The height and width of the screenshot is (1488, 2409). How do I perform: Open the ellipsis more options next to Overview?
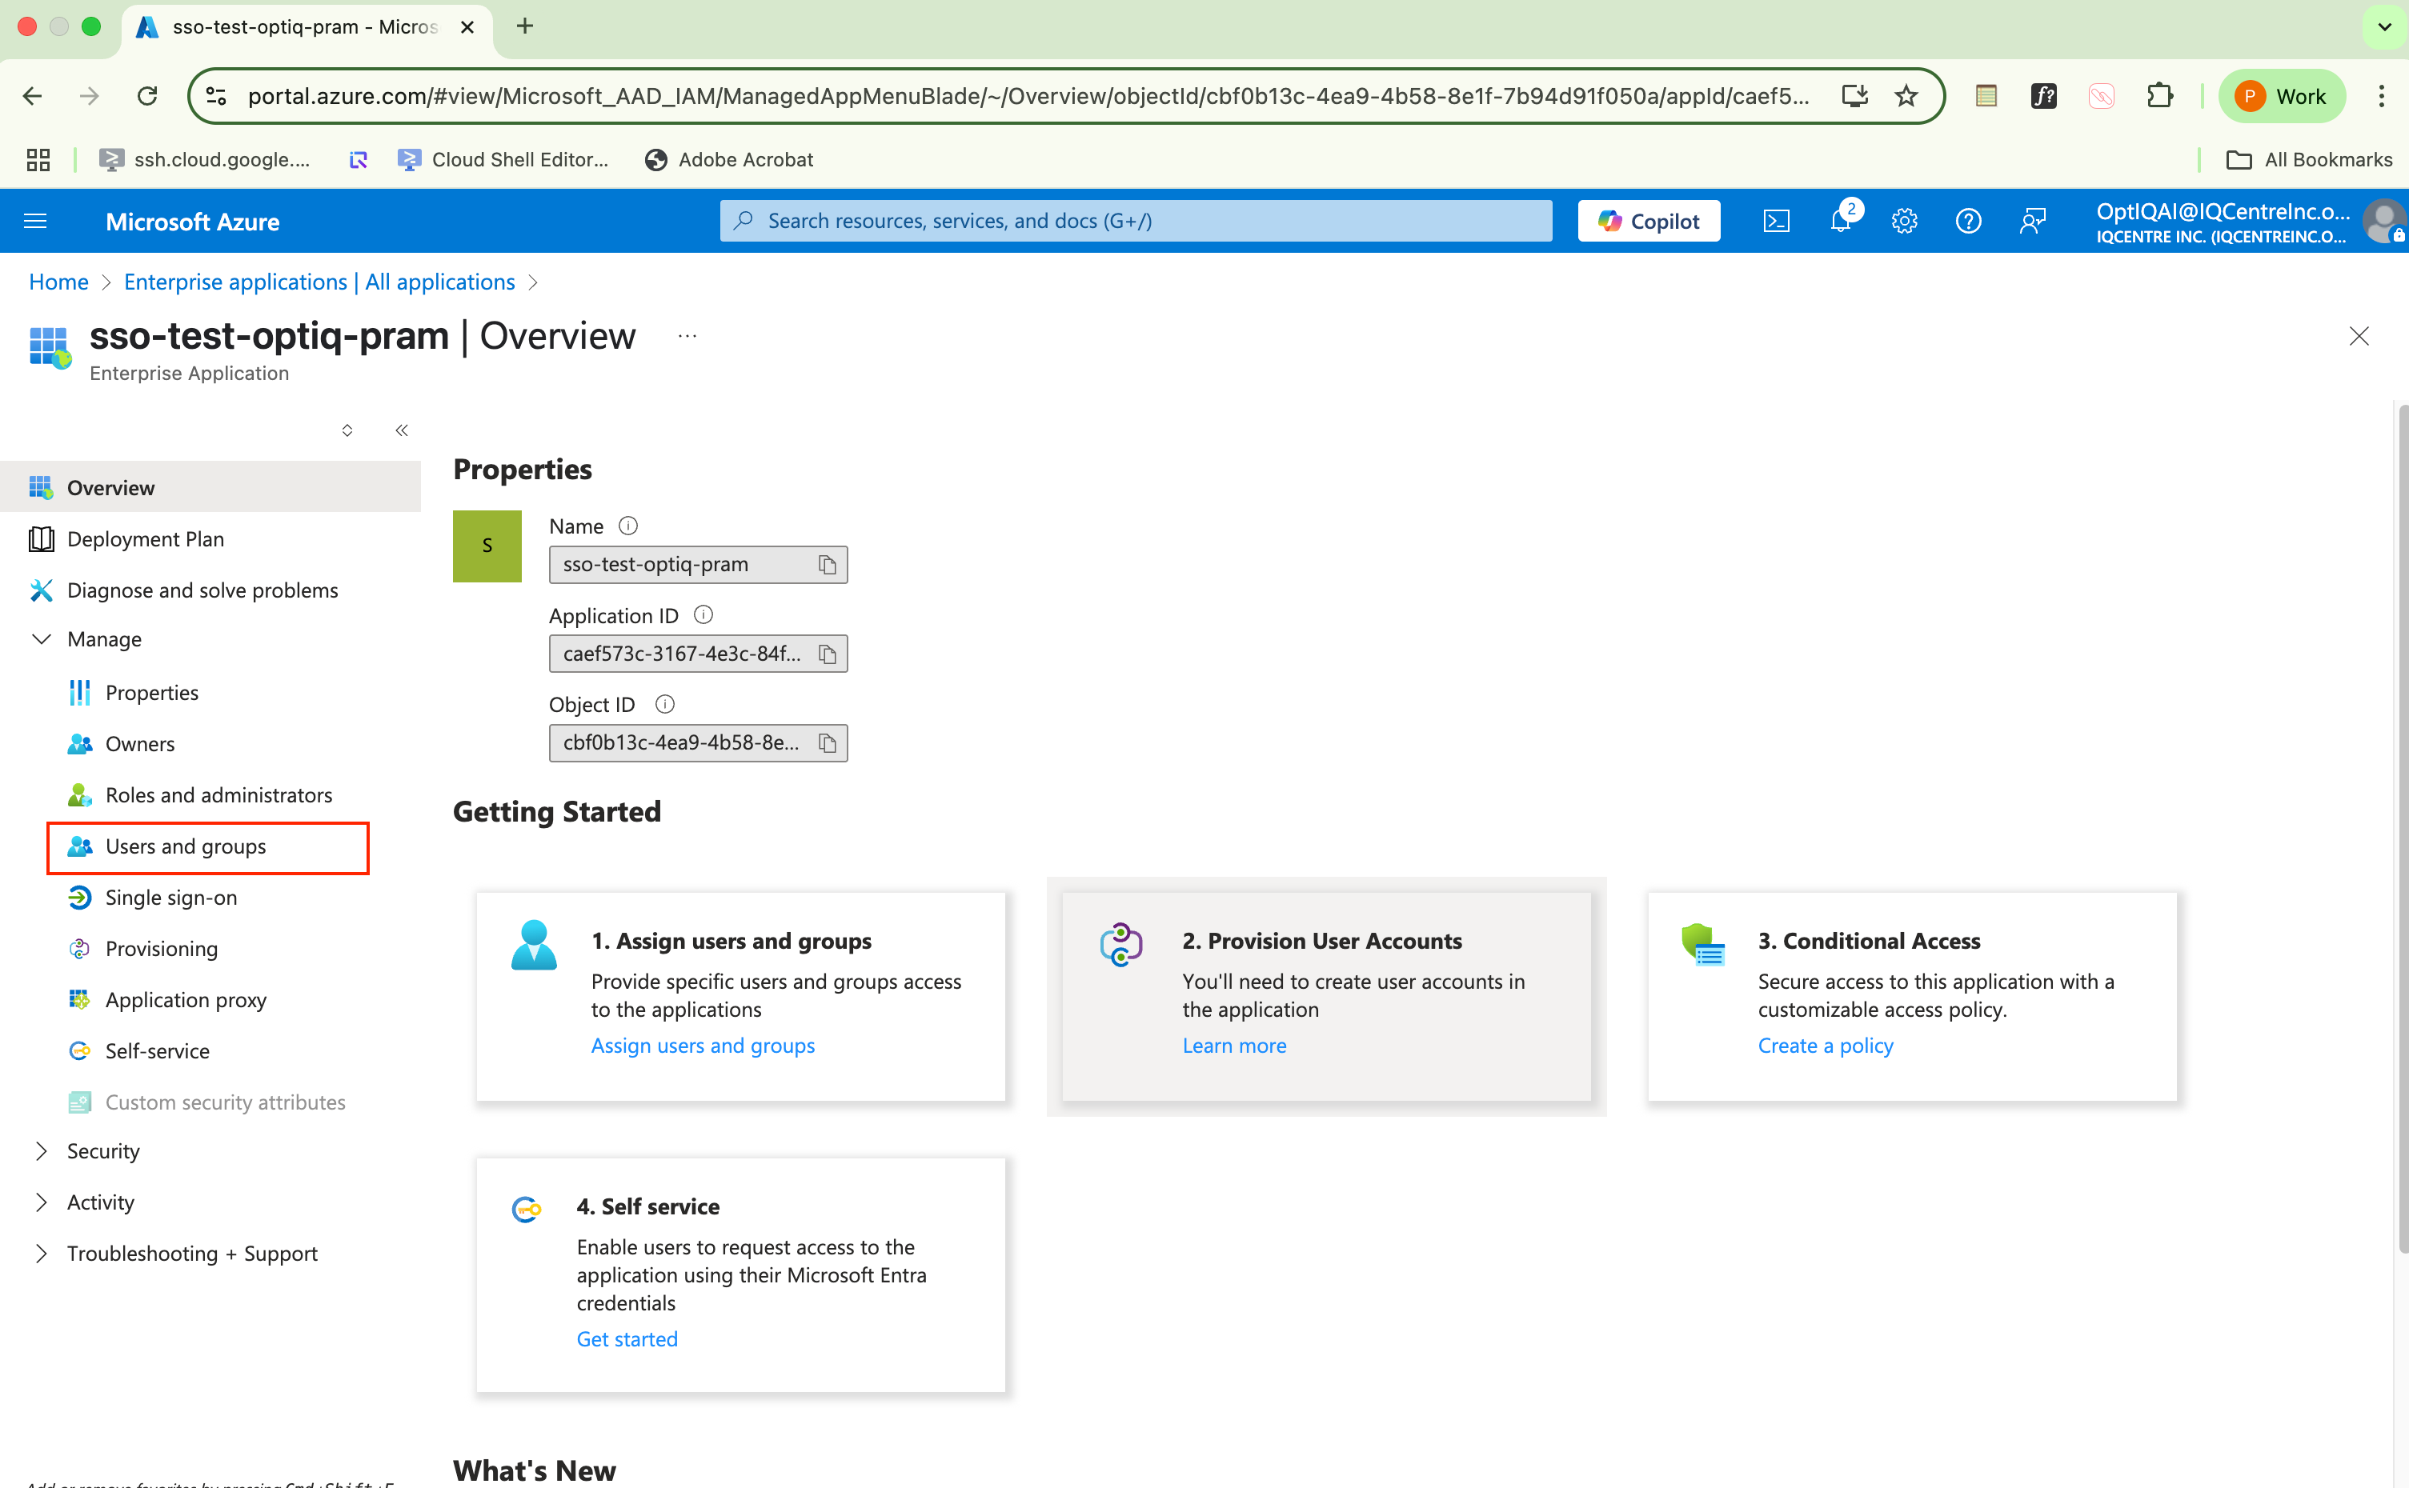tap(687, 337)
